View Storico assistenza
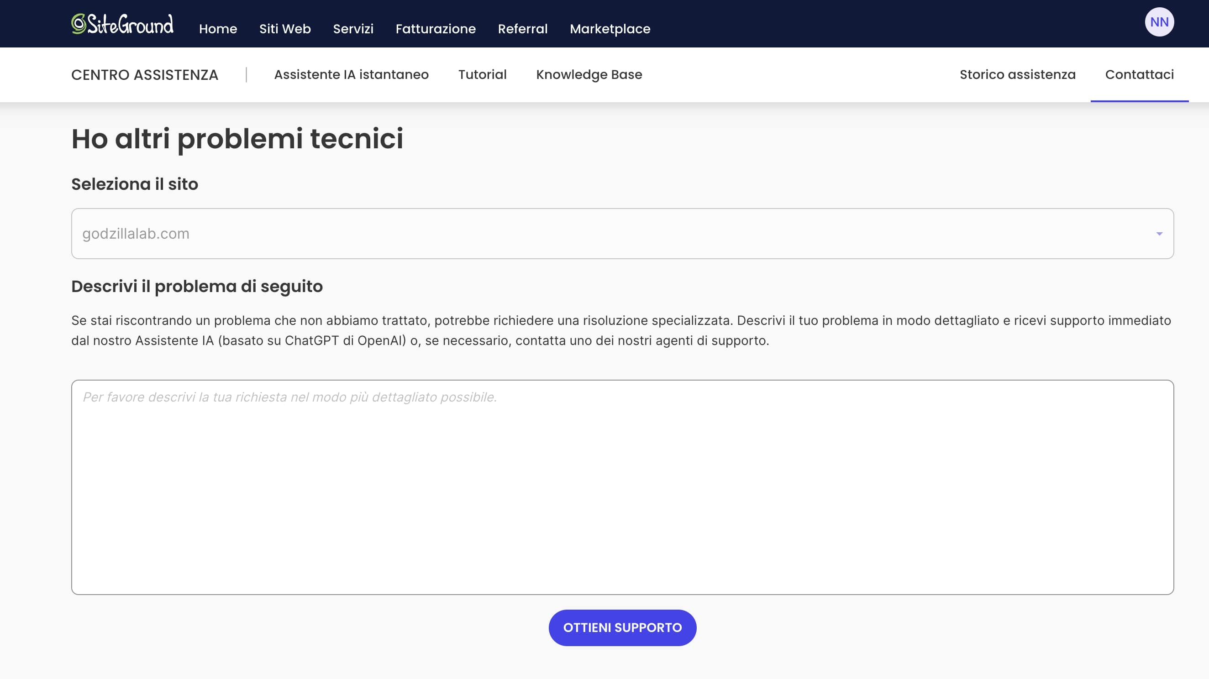The image size is (1209, 679). [1017, 74]
